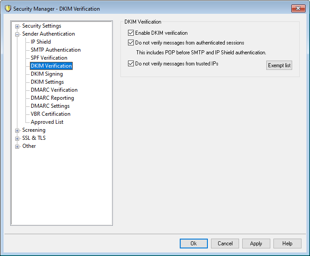310x256 pixels.
Task: Expand the SSL & TLS tree node
Action: 17,138
